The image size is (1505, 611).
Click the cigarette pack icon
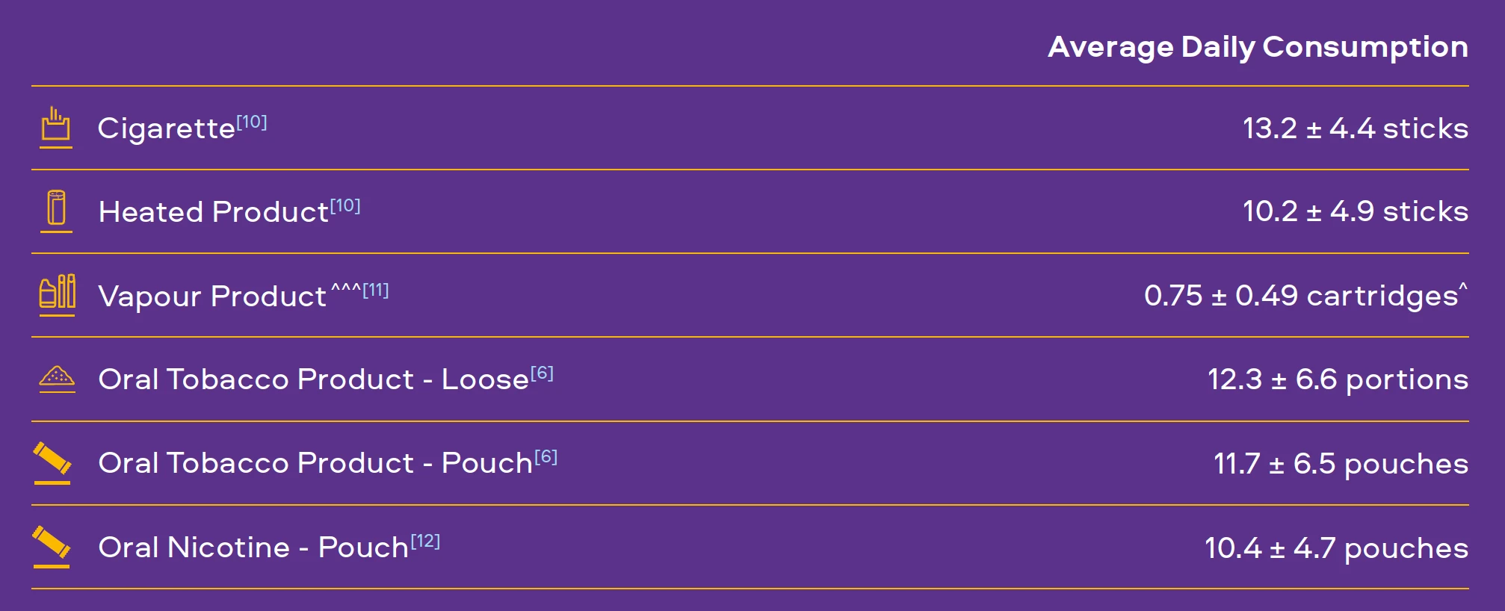[x=56, y=127]
